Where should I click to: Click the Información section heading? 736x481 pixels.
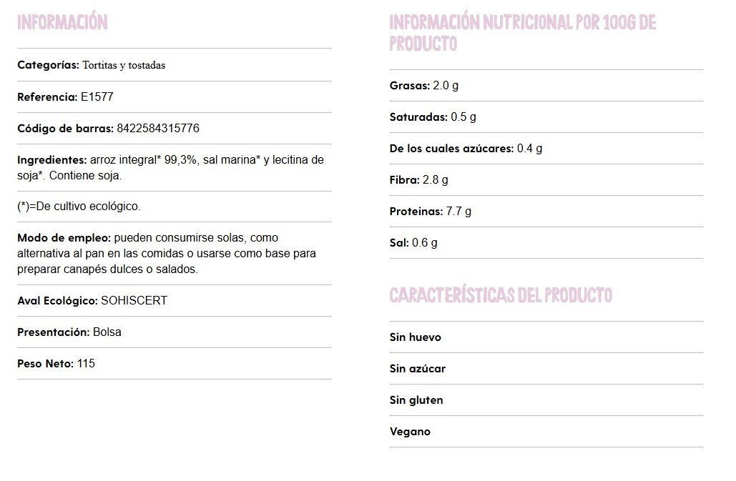click(62, 22)
